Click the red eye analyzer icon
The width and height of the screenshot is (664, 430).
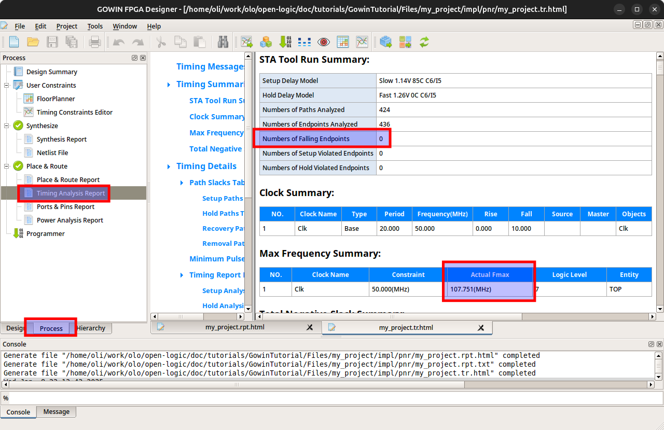pos(324,42)
